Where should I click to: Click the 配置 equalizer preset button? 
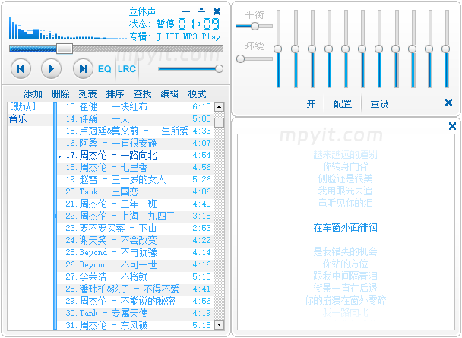tap(343, 103)
